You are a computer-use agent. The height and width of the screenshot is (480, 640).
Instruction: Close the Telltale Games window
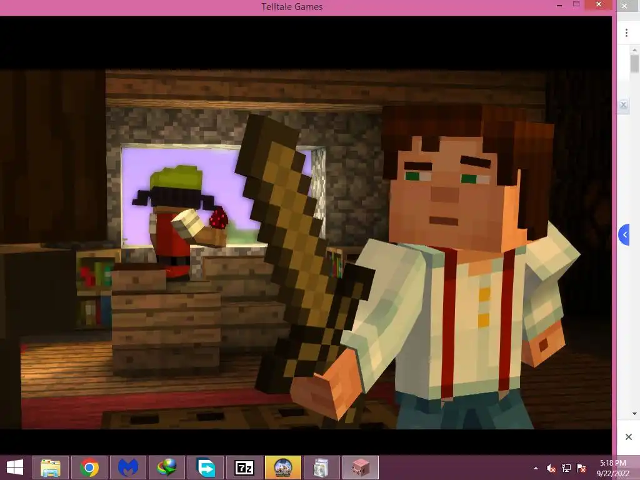(x=598, y=4)
